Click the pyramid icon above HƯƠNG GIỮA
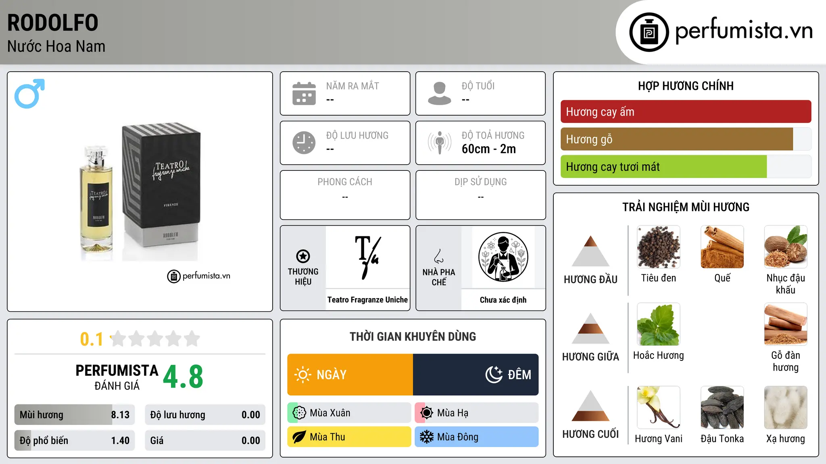The image size is (826, 464). coord(591,328)
